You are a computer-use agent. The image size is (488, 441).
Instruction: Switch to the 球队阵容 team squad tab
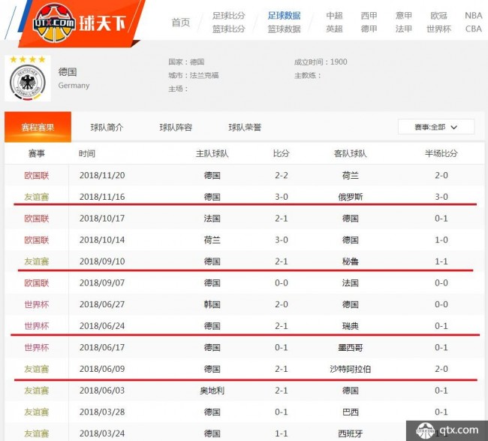coord(176,127)
